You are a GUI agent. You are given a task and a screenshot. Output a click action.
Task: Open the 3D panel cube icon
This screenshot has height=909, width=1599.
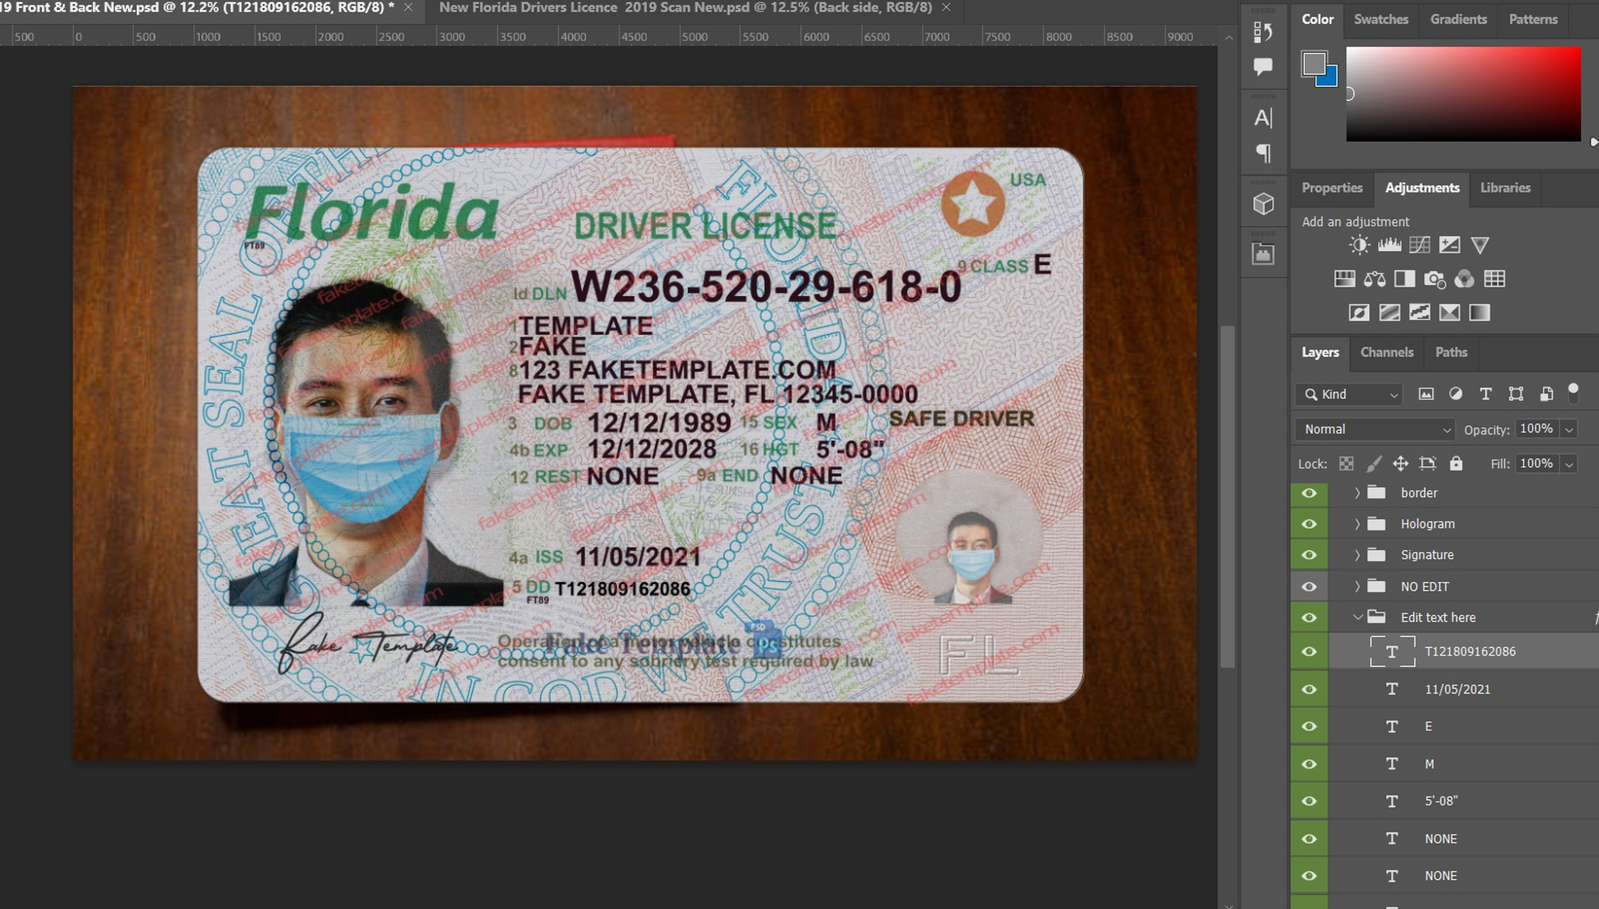tap(1263, 204)
